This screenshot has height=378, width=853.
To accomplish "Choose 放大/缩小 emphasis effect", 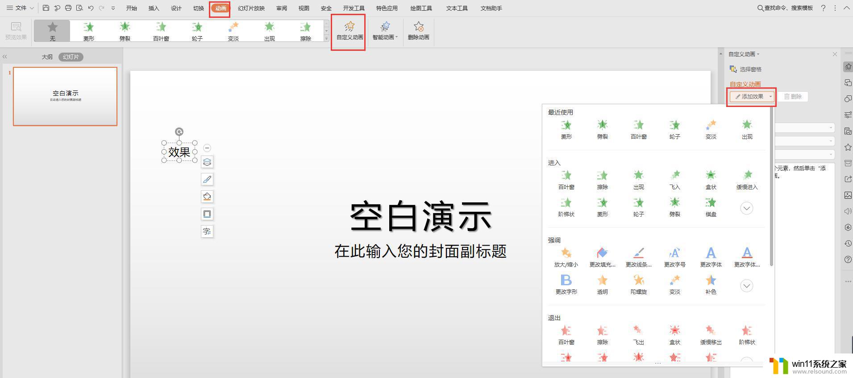I will [566, 257].
